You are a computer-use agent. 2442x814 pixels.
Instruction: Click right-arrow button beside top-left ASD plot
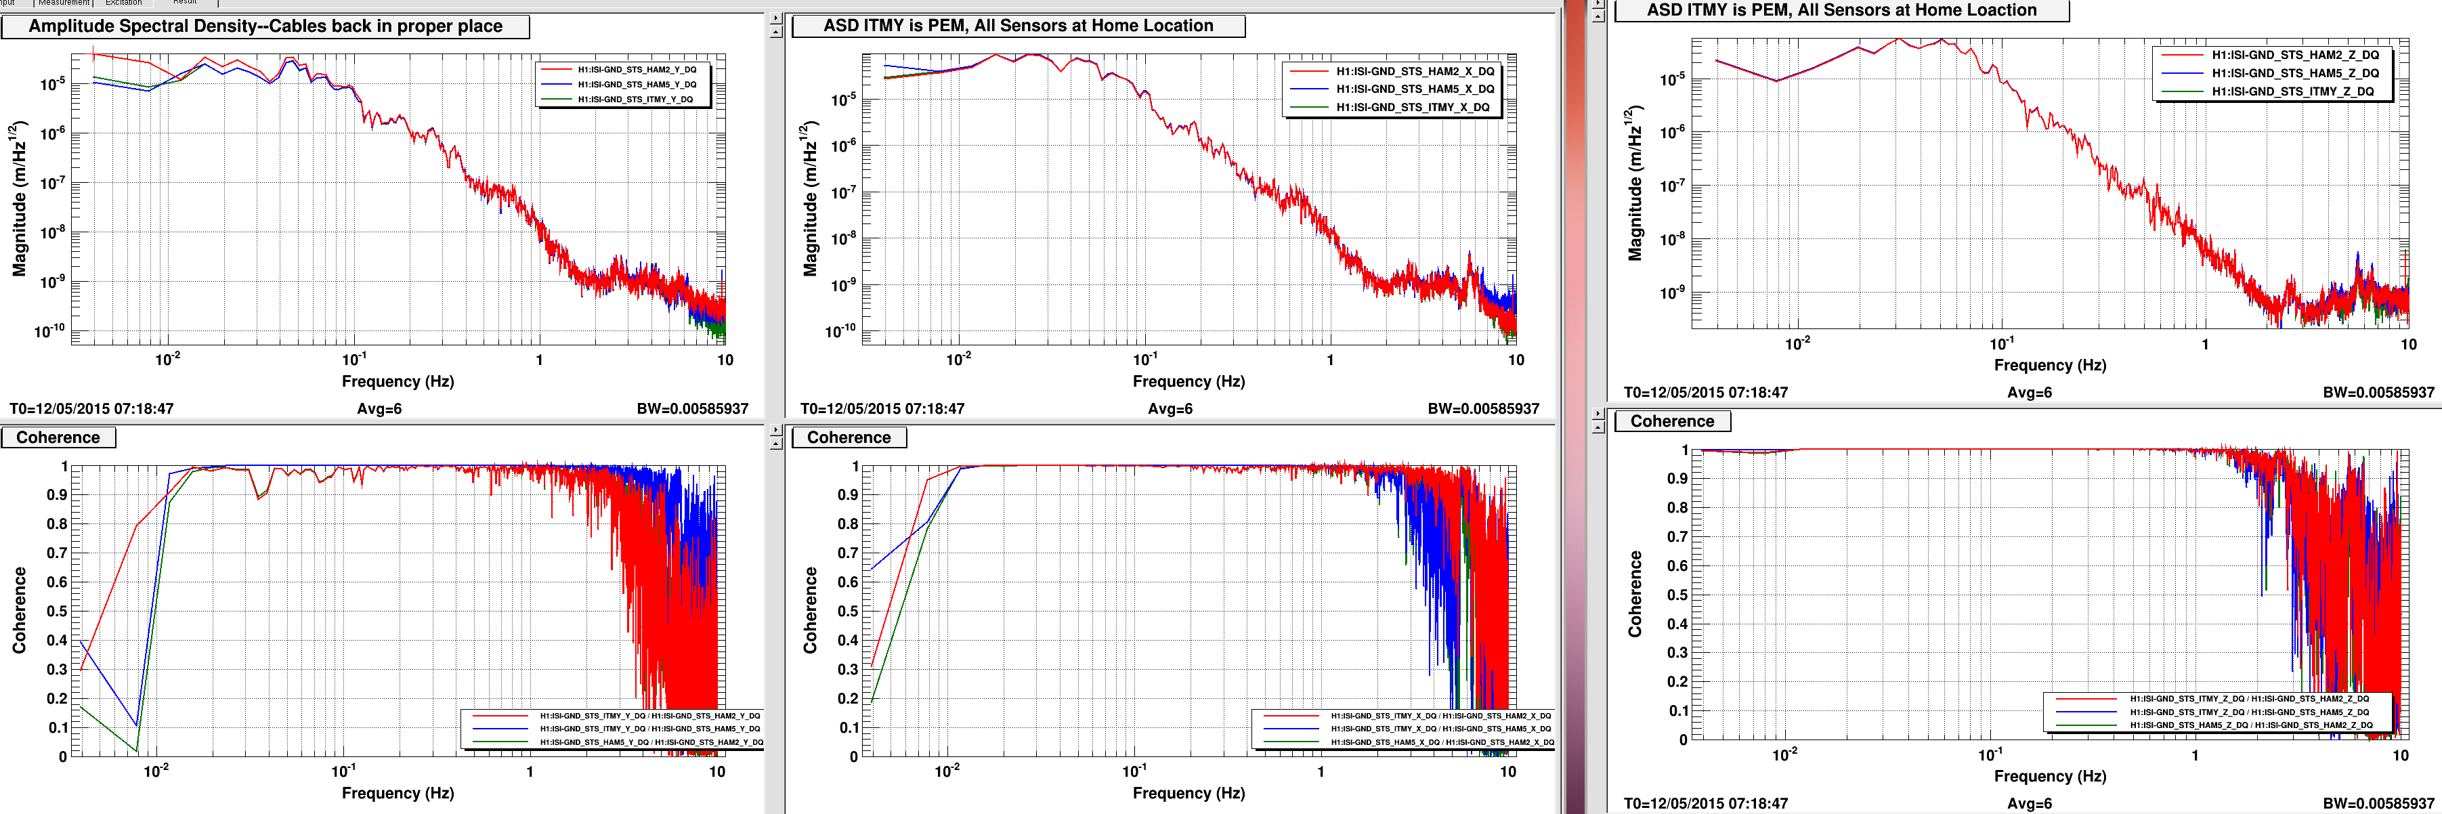(x=776, y=18)
